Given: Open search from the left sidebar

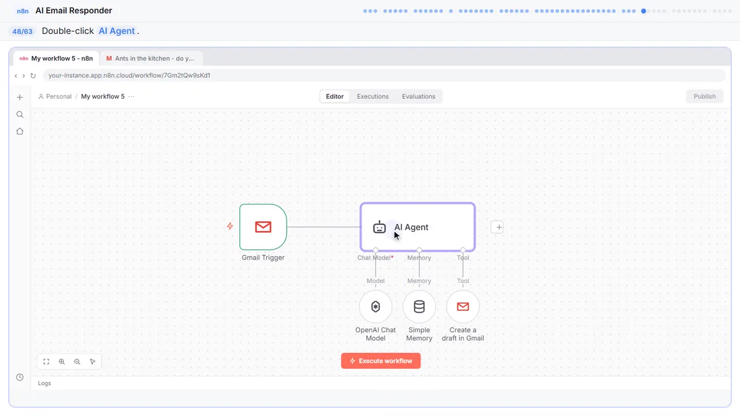Looking at the screenshot, I should click(x=20, y=114).
